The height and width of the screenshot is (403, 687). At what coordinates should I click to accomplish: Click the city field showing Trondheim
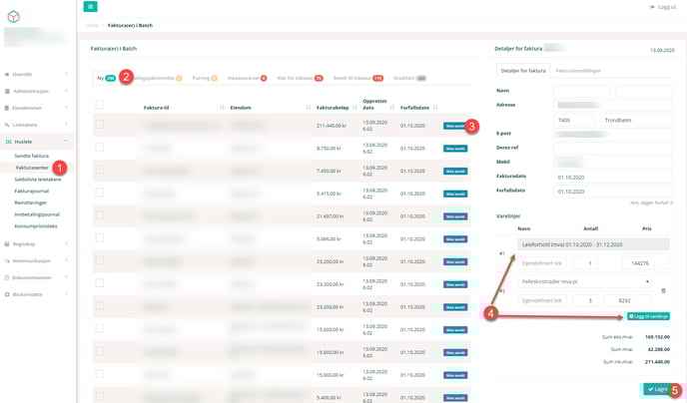(x=636, y=120)
